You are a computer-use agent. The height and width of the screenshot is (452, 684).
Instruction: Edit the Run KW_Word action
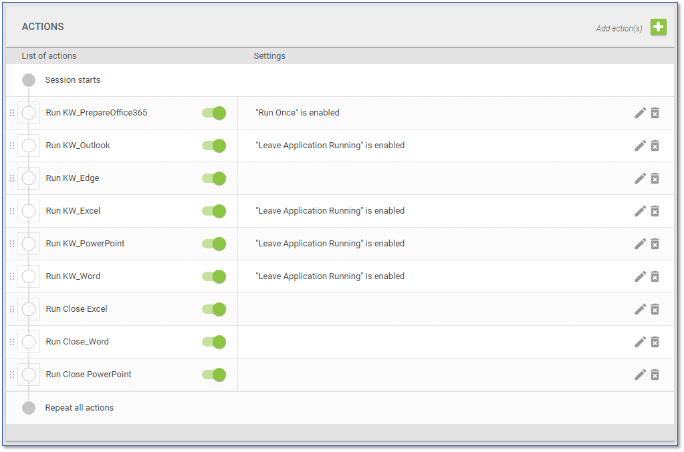point(640,276)
